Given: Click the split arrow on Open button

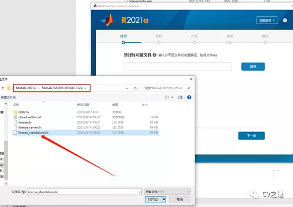Looking at the screenshot, I should [x=164, y=200].
